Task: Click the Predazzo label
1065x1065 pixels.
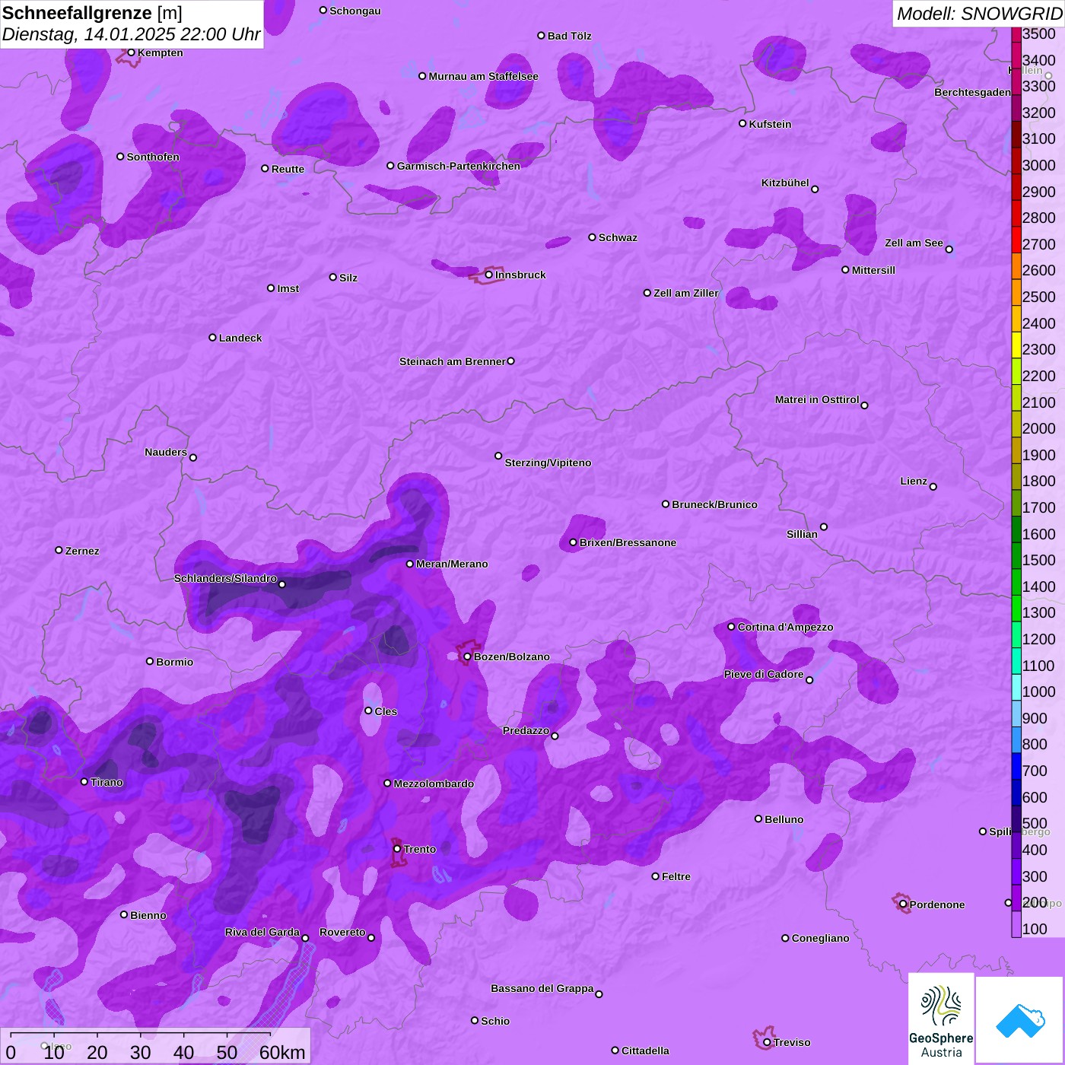Action: tap(526, 730)
